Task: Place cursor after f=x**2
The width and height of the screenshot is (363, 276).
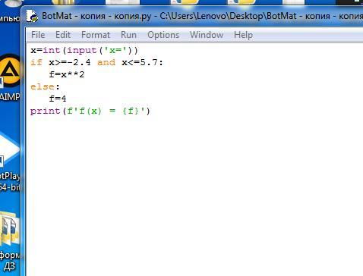Action: pyautogui.click(x=85, y=74)
